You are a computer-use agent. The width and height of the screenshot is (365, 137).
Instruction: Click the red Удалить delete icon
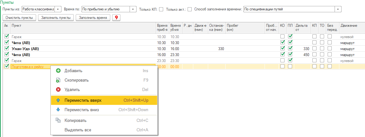(58, 90)
